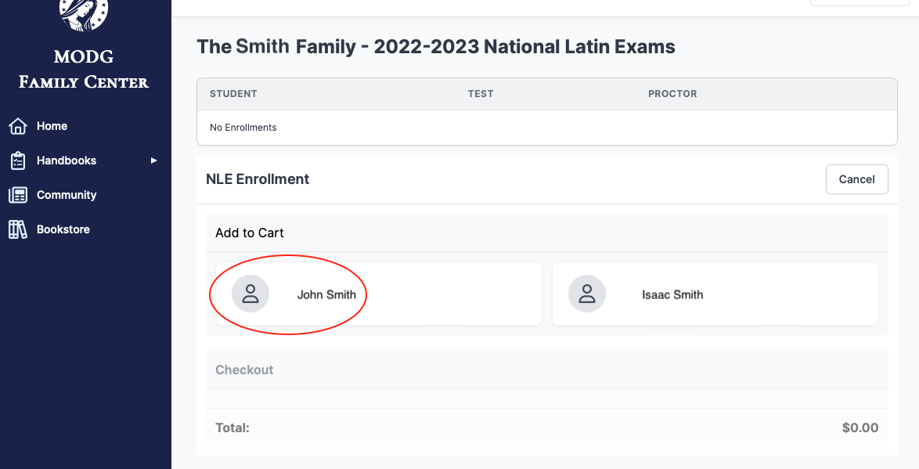Click the Checkout section label
919x469 pixels.
pos(244,370)
